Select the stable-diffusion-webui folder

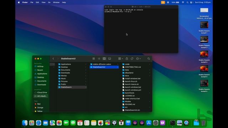point(104,64)
